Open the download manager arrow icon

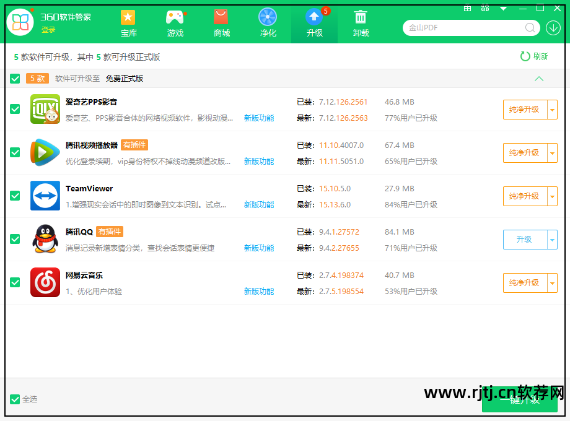coord(553,28)
